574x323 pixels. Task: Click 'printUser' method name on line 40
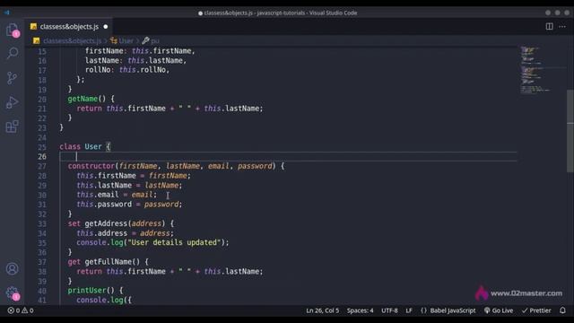click(87, 291)
